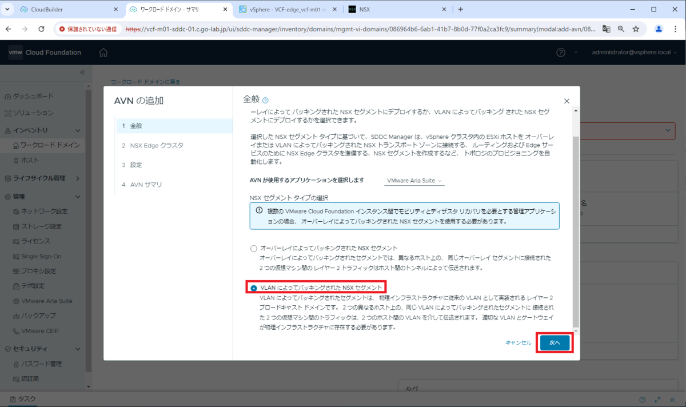Collapse the left sidebar with double-chevron icon
This screenshot has height=407, width=686.
[82, 73]
